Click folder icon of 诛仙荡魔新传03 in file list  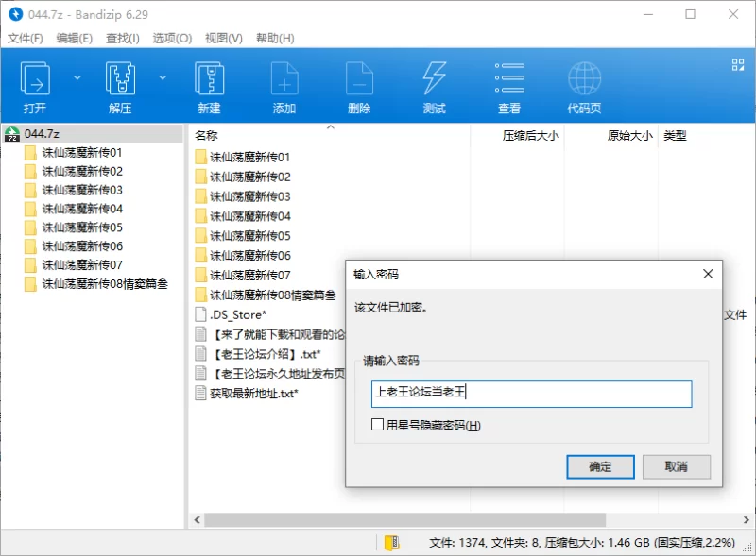(x=200, y=196)
